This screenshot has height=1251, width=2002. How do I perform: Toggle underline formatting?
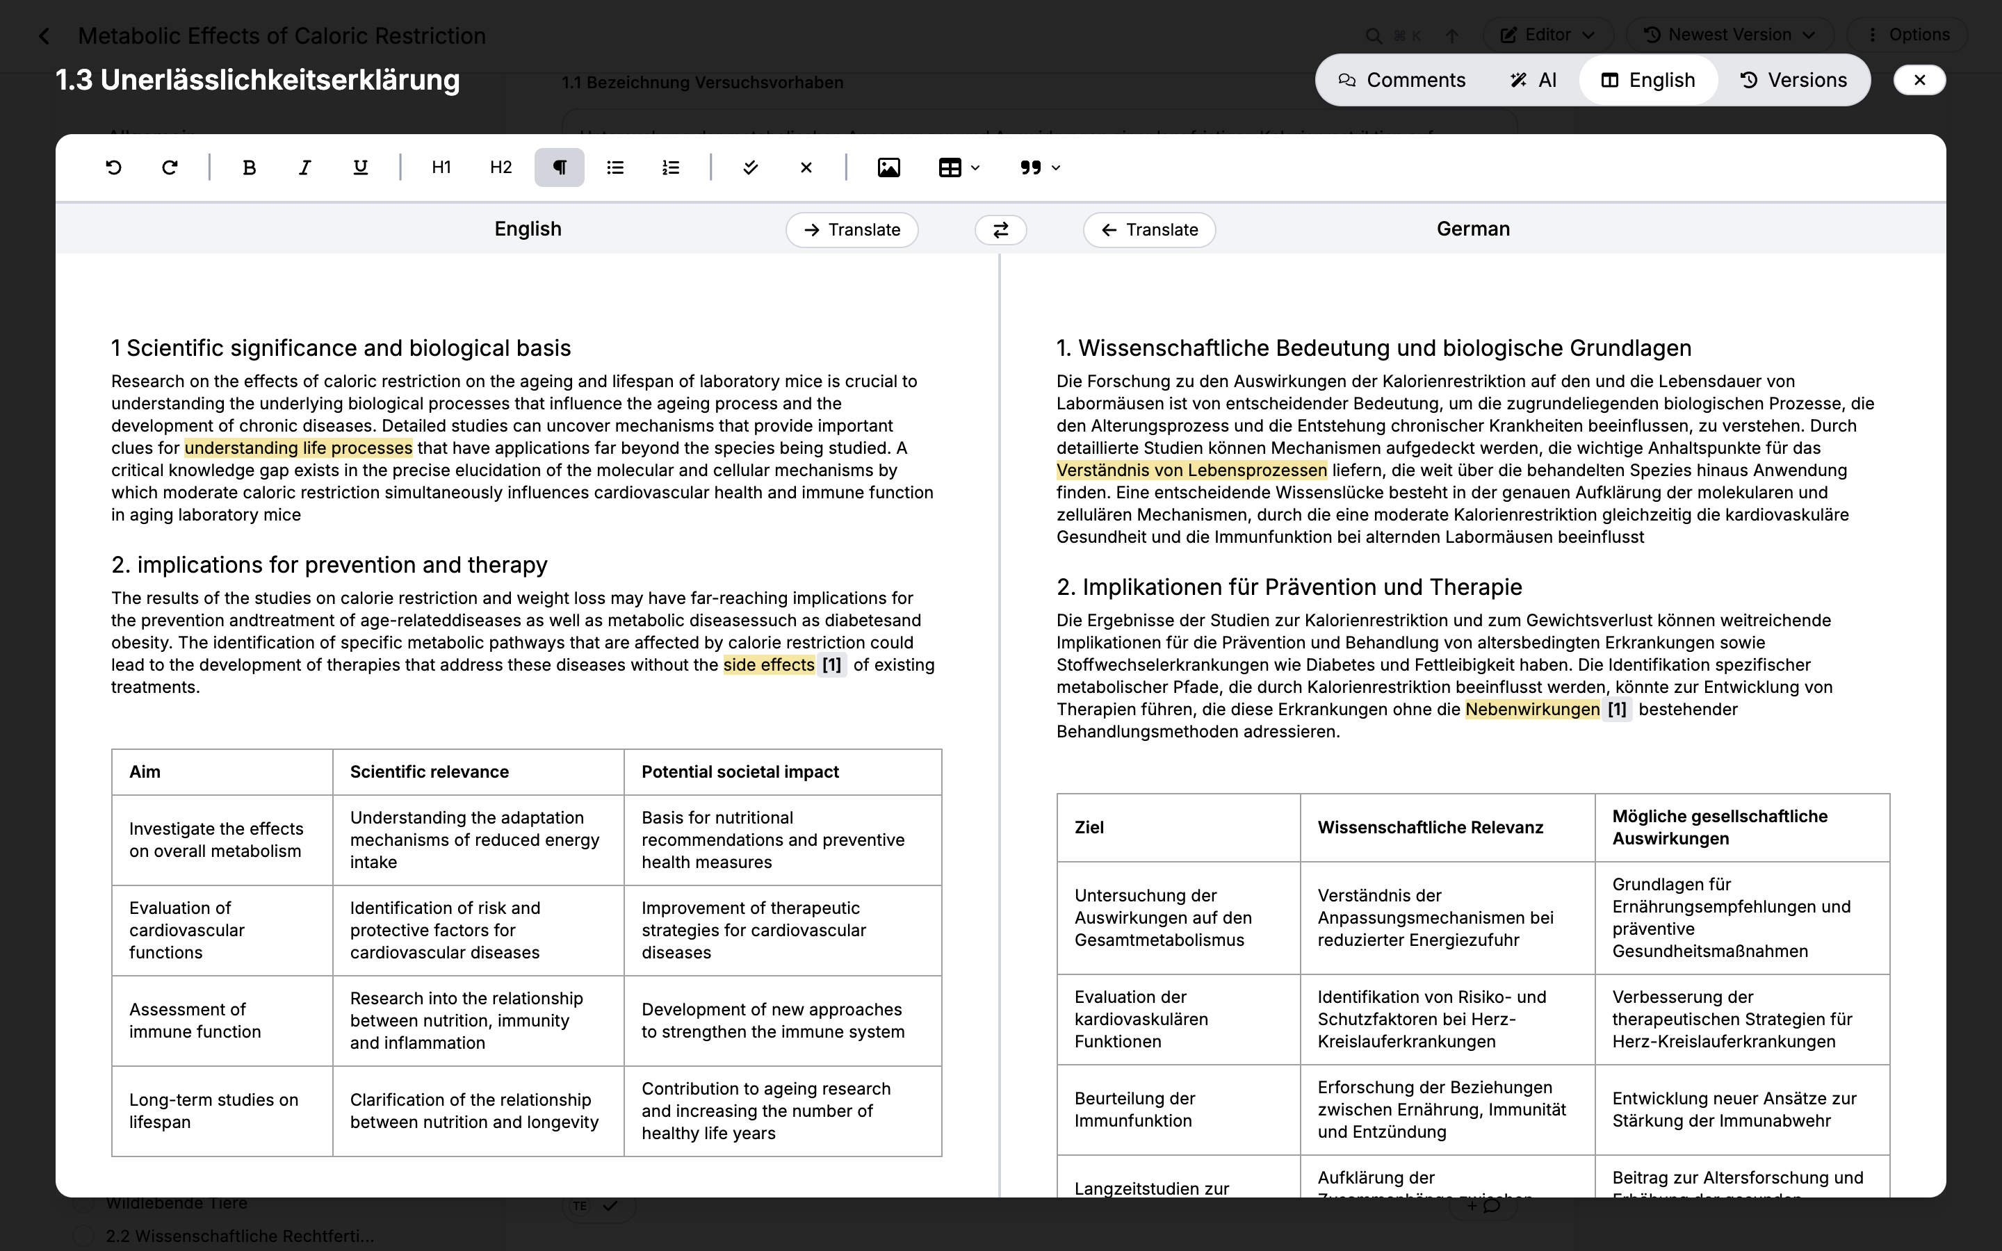click(360, 168)
